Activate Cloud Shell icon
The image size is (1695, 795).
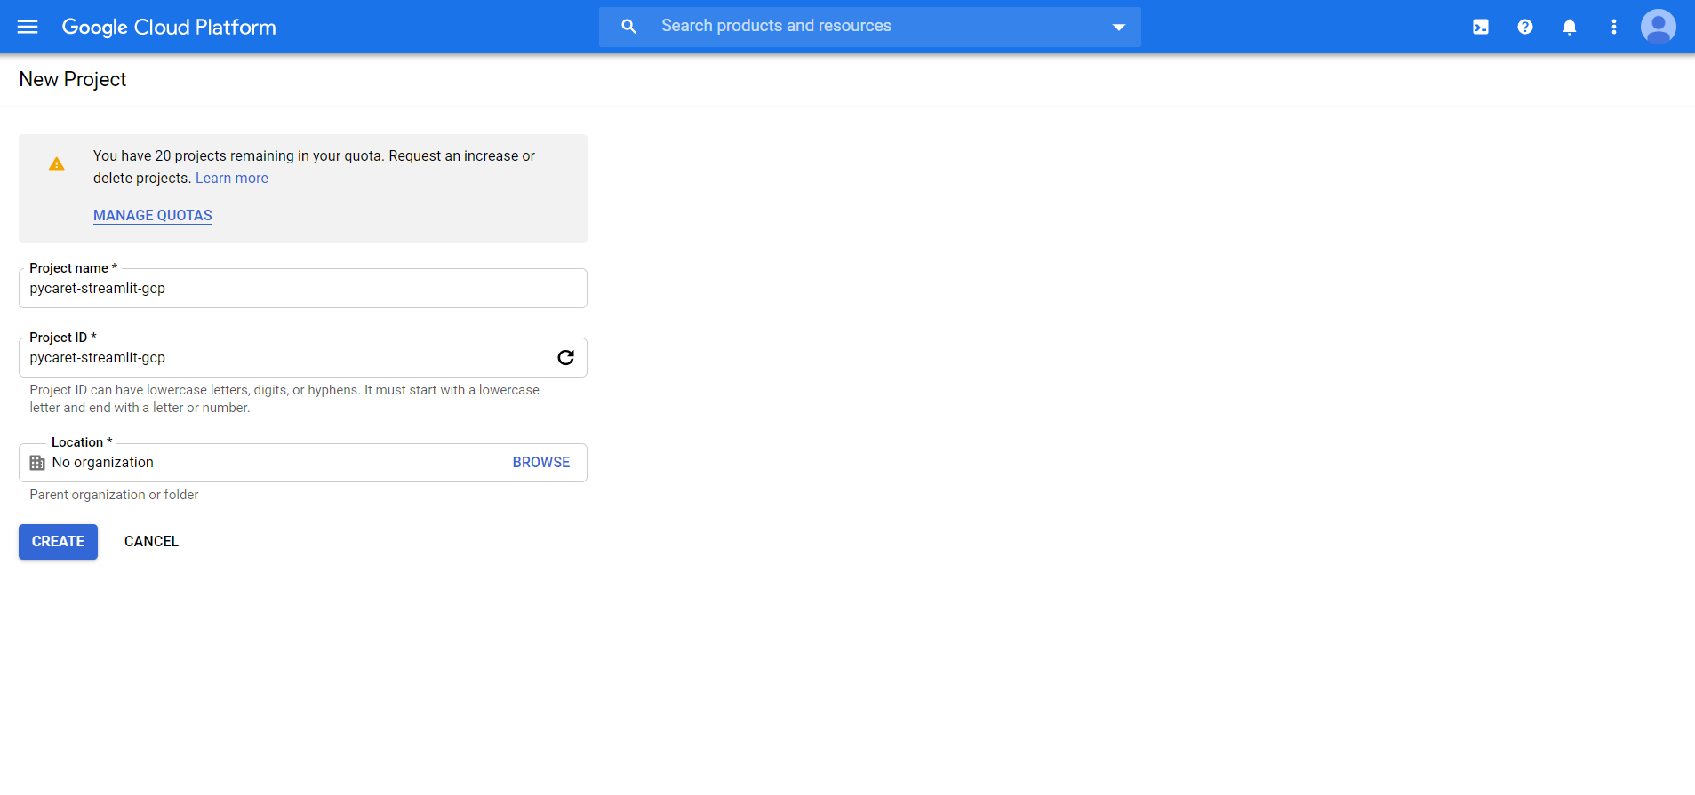click(x=1481, y=27)
